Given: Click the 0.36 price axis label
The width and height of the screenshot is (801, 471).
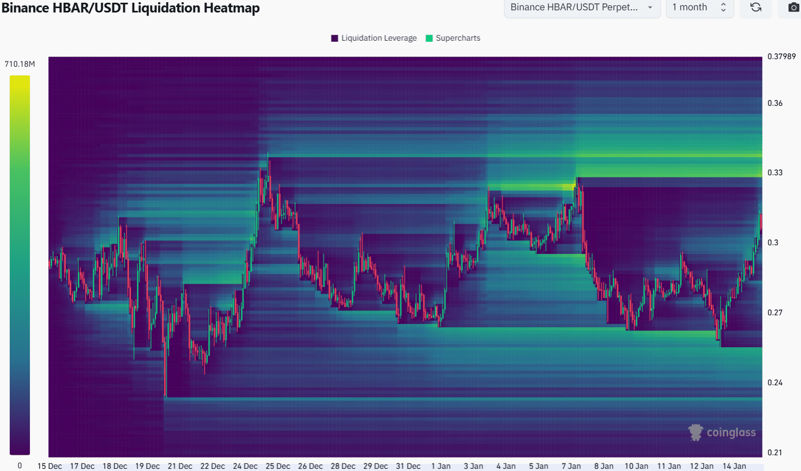Looking at the screenshot, I should click(x=775, y=103).
